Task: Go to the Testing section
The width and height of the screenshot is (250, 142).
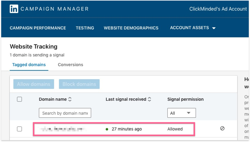Action: point(85,28)
